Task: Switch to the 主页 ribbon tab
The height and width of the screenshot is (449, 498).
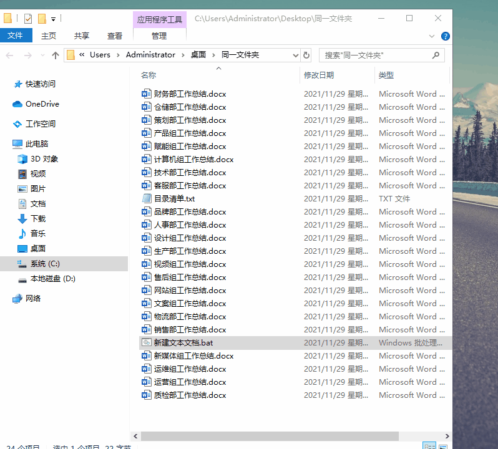Action: coord(49,36)
